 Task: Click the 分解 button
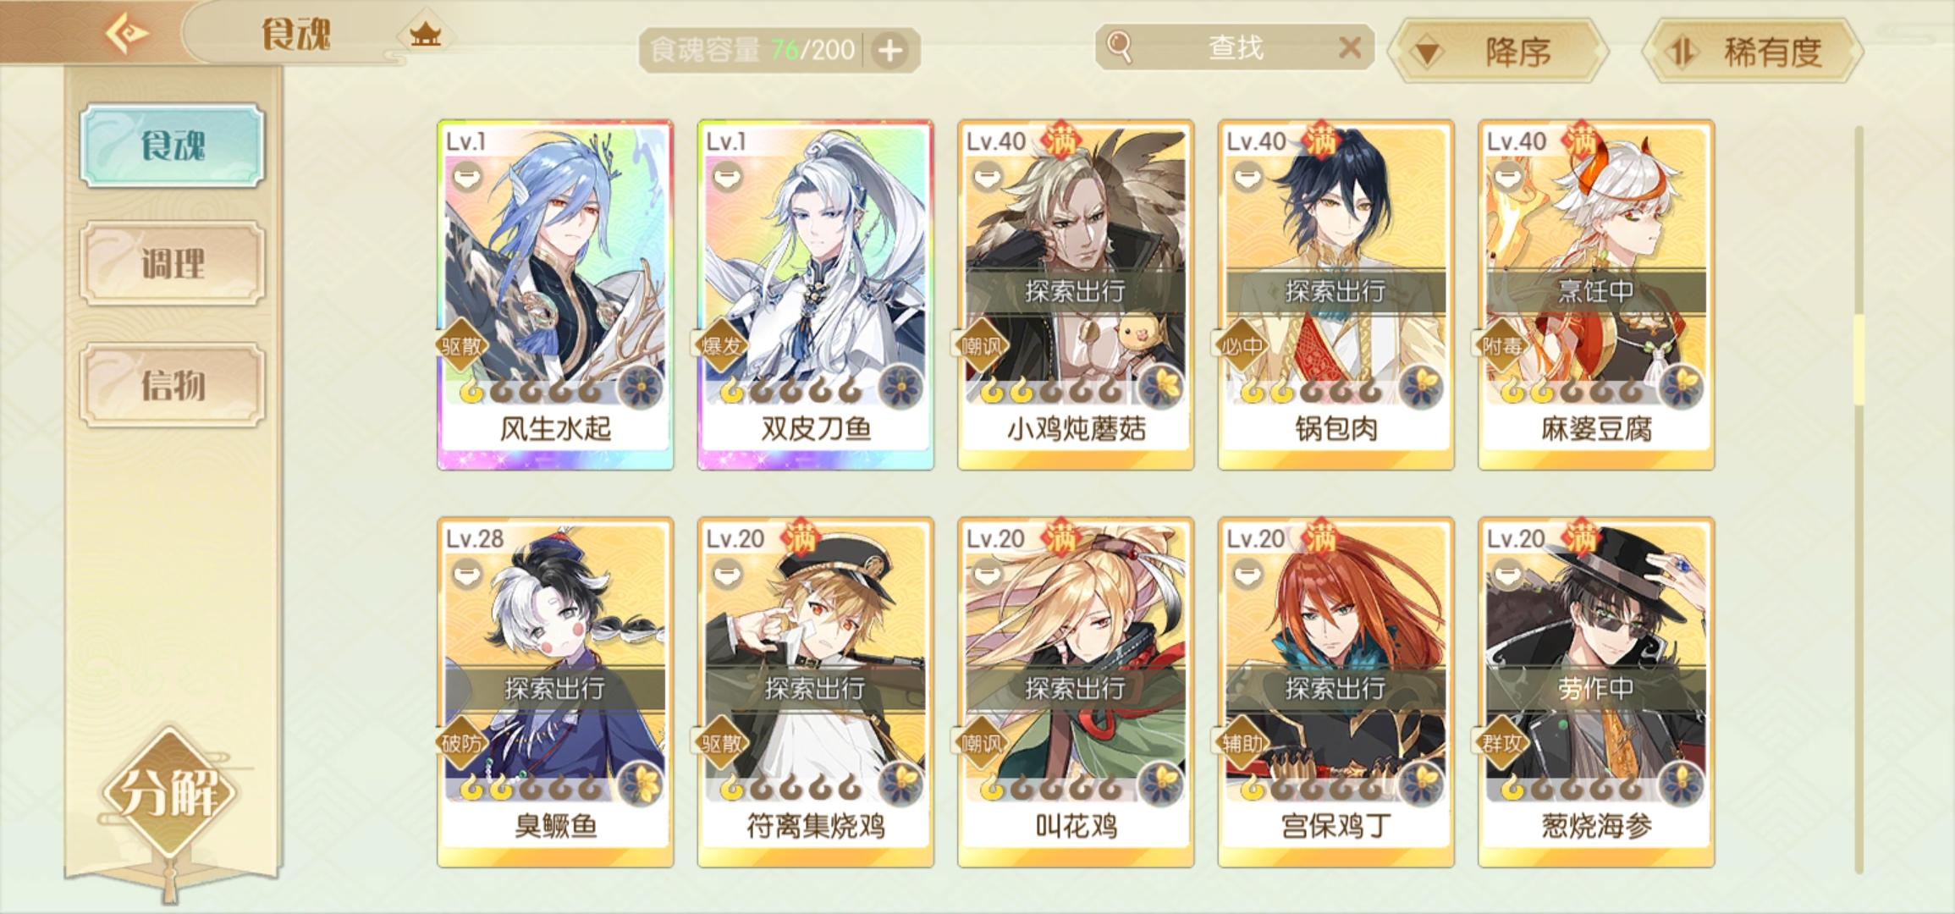tap(169, 794)
